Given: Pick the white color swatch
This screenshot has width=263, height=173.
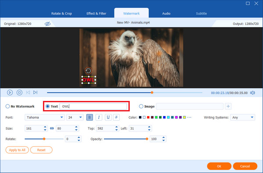Looking at the screenshot, I should pos(144,118).
